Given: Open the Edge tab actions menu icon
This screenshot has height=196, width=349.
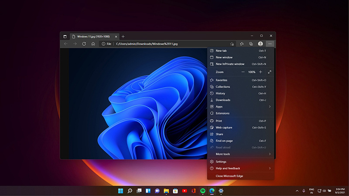Looking at the screenshot, I should tap(65, 37).
